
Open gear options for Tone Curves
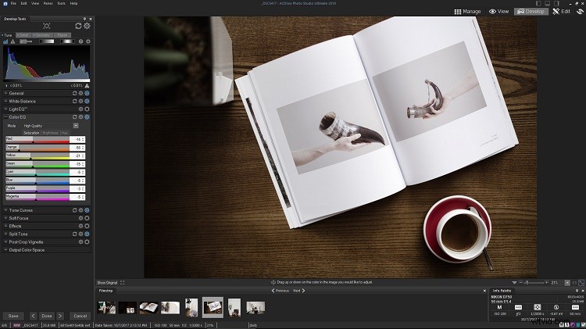80,210
